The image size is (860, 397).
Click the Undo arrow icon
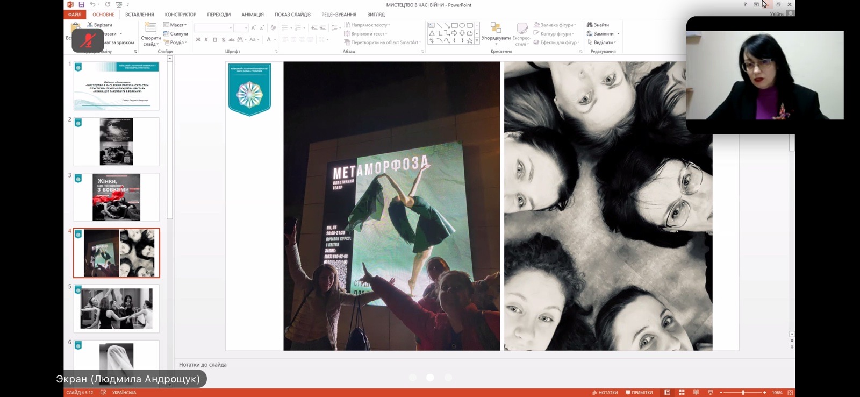click(x=92, y=4)
